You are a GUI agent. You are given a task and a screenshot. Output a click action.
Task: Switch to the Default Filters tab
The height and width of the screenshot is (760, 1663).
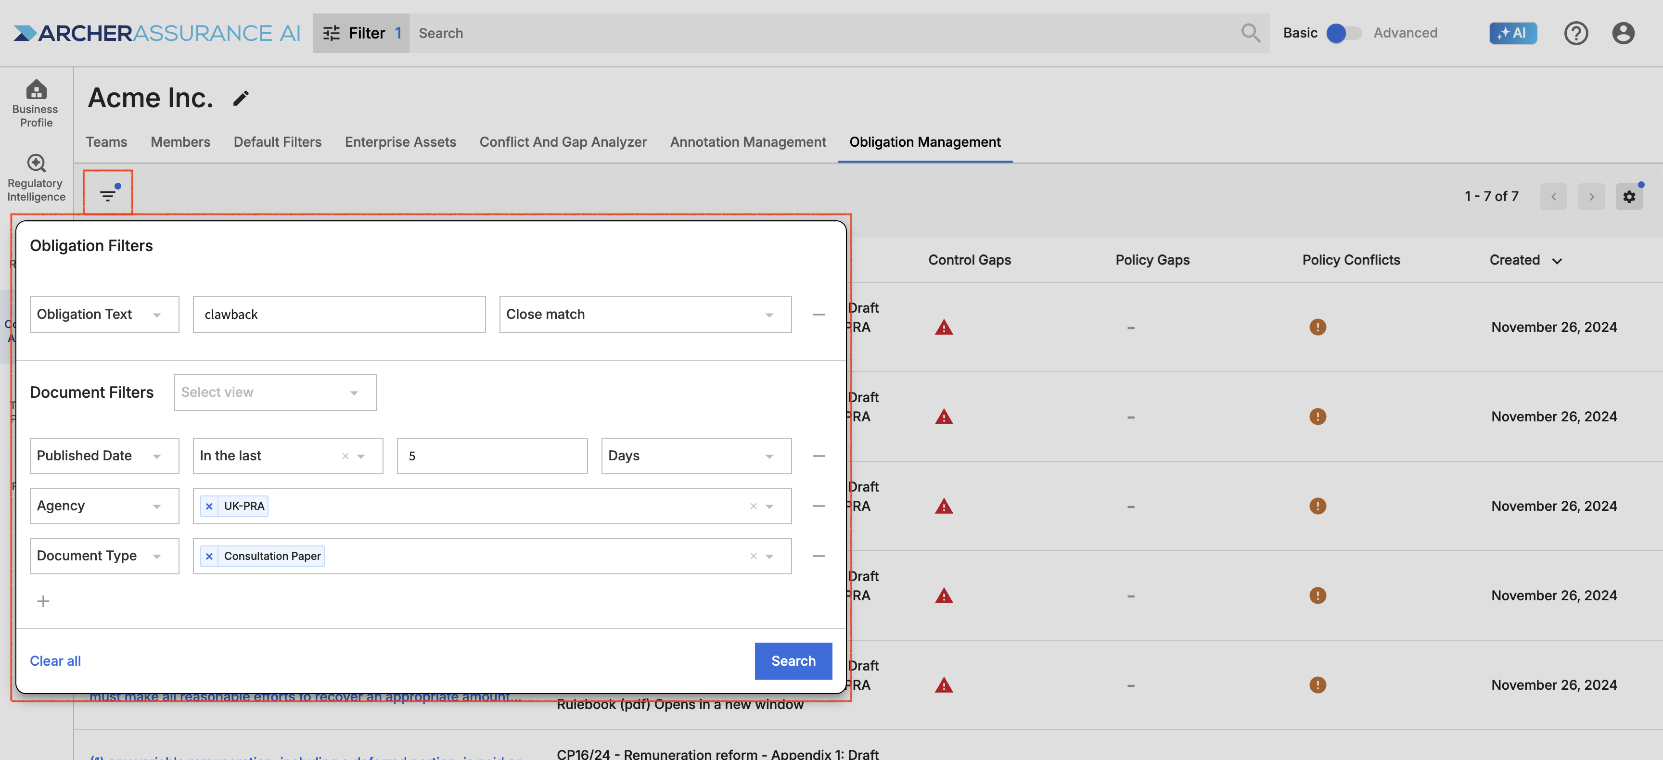pyautogui.click(x=278, y=142)
